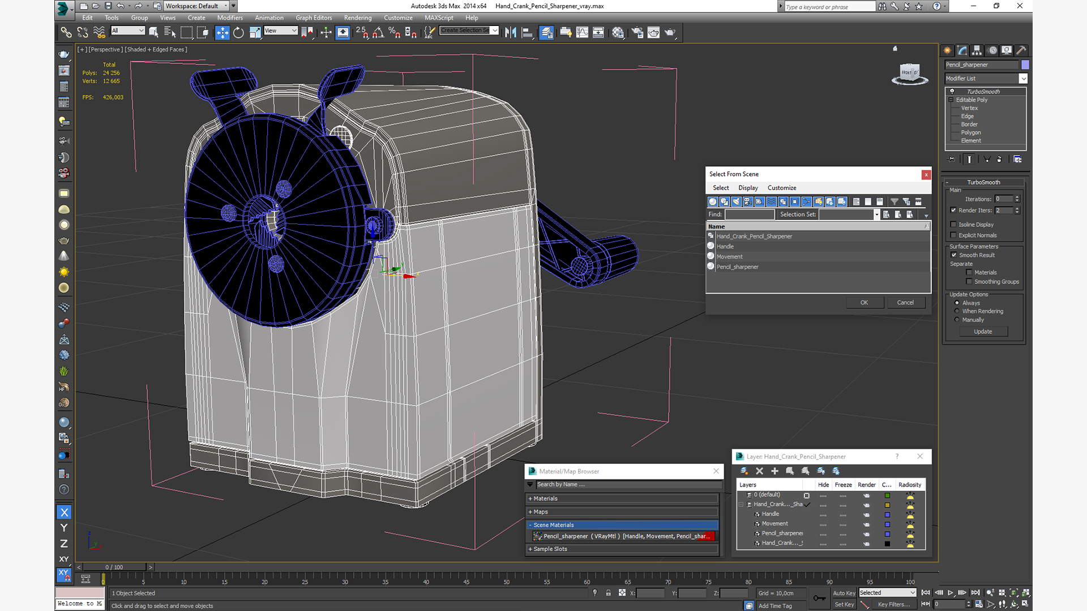1087x611 pixels.
Task: Click Cancel in Select From Scene dialog
Action: [x=905, y=303]
